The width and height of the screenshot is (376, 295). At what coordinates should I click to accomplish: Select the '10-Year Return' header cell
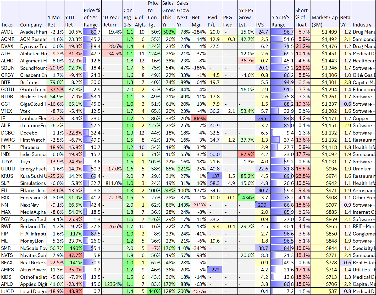[112, 14]
